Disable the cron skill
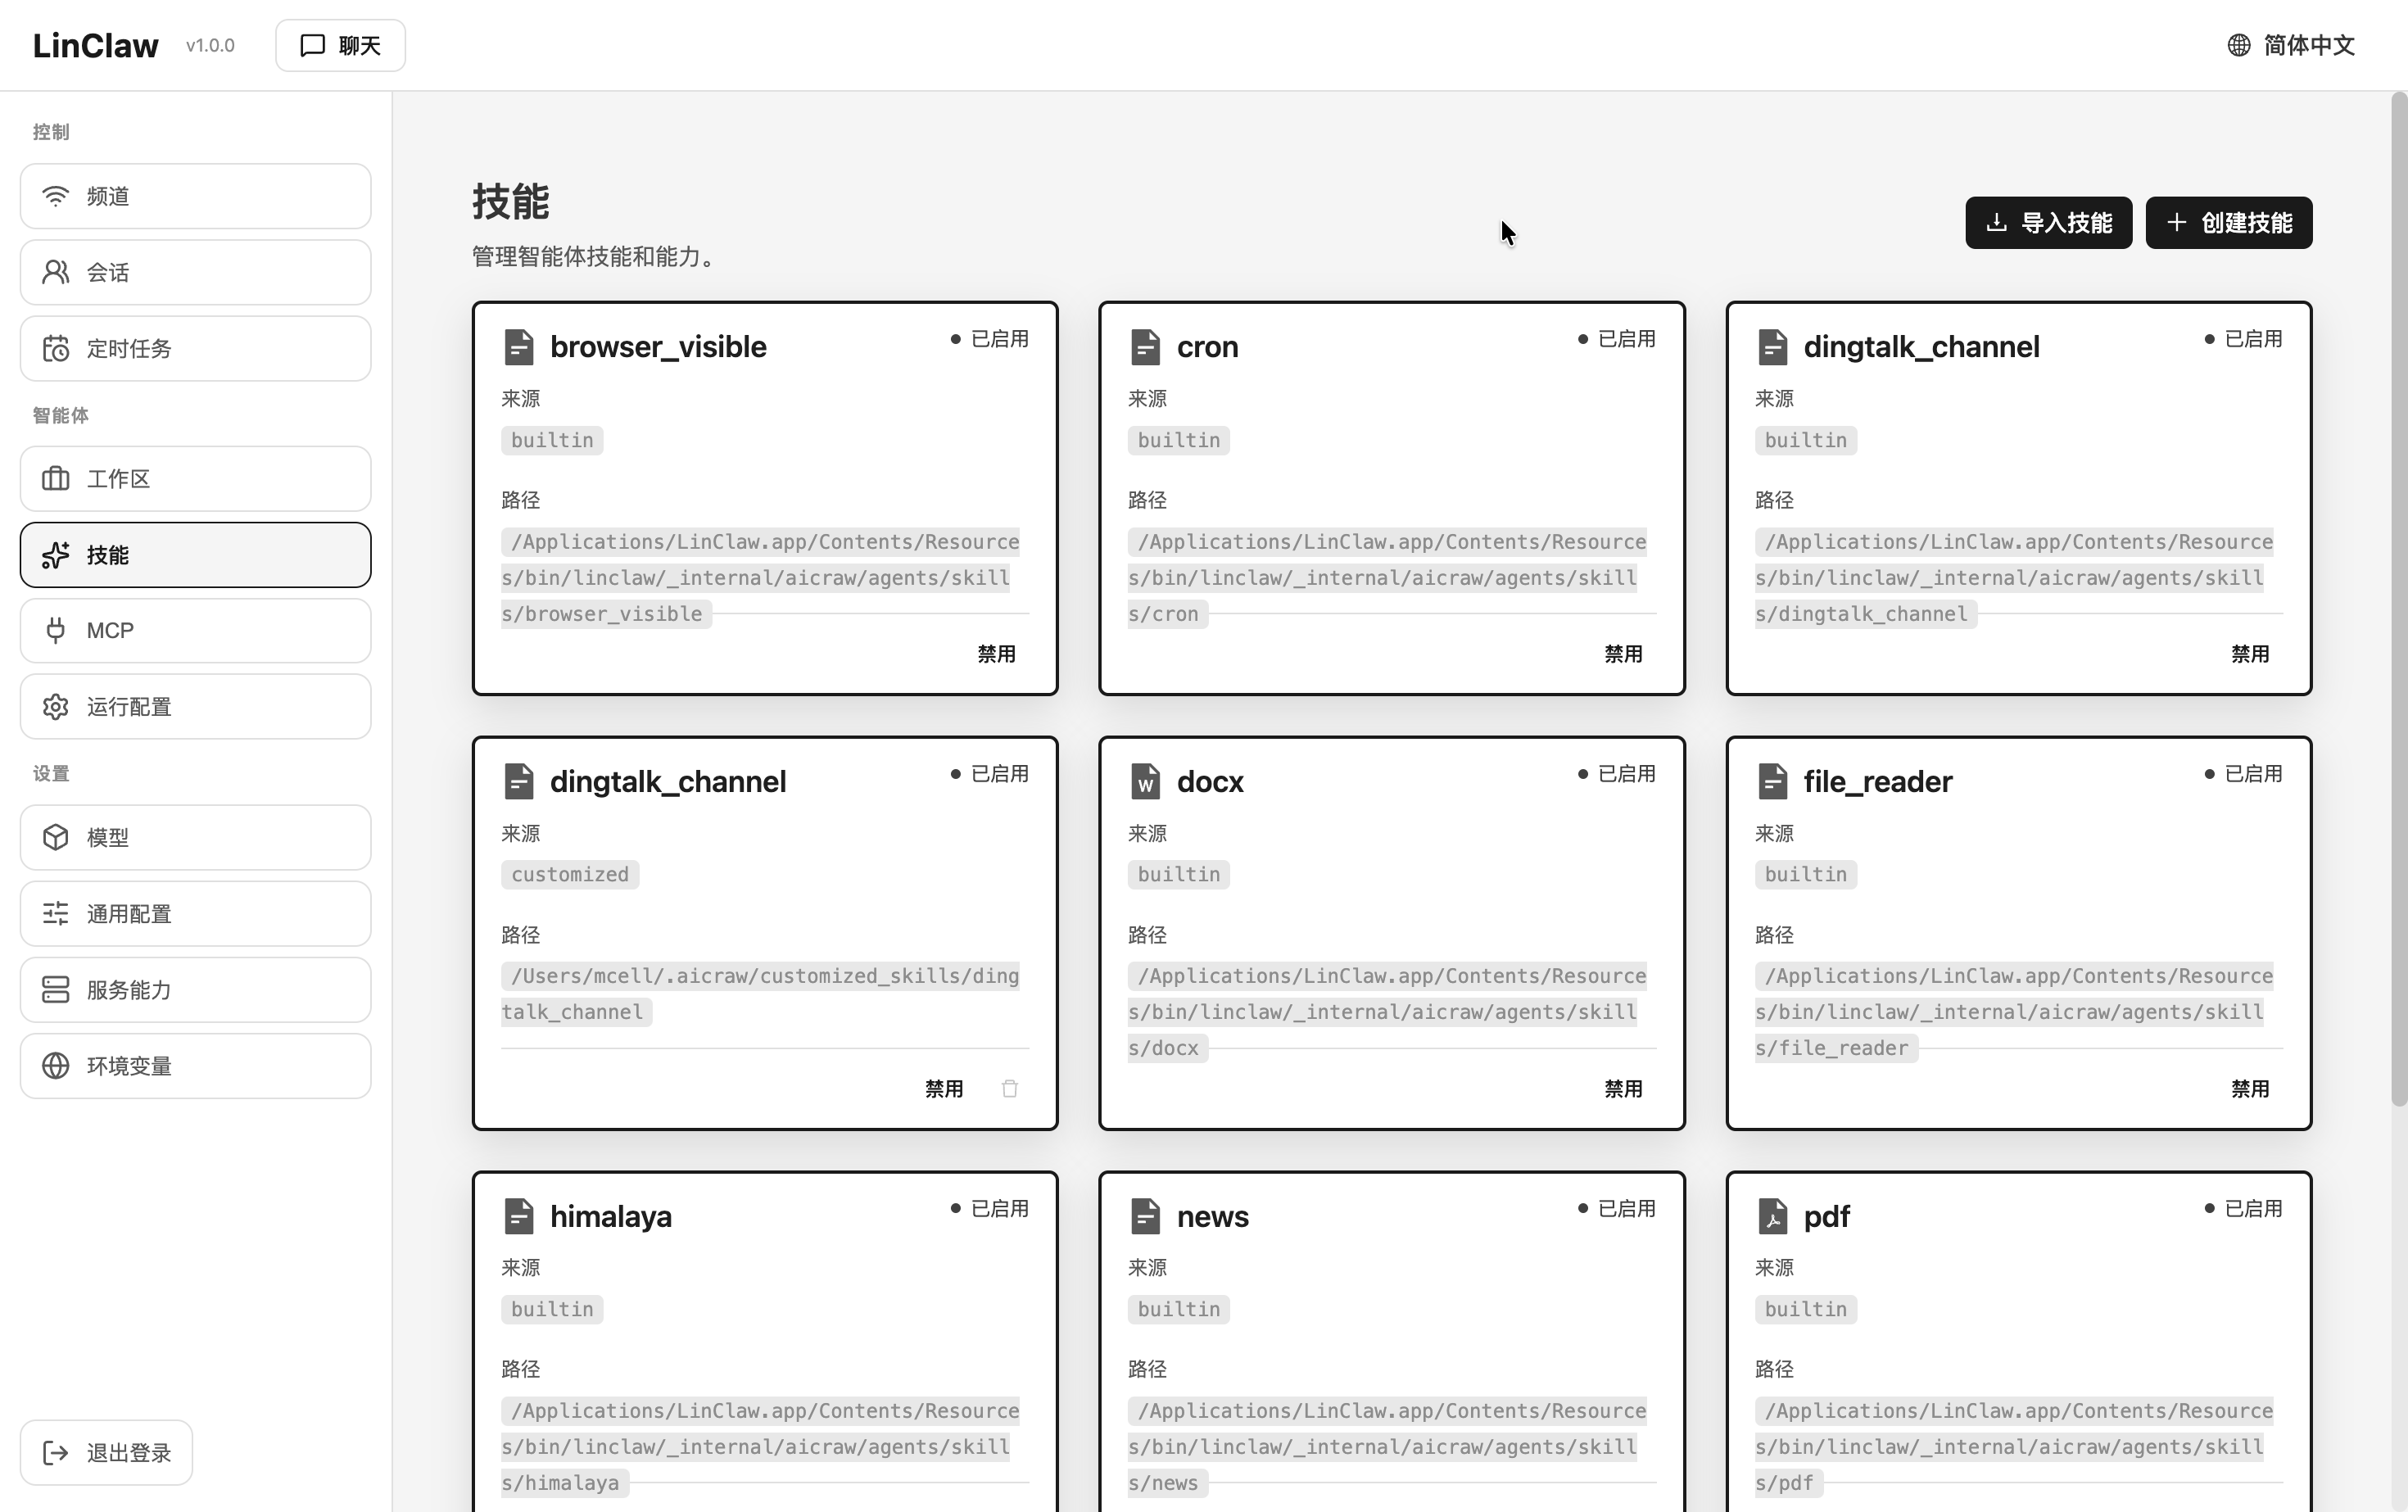Screen dimensions: 2408x1512 tap(1622, 654)
